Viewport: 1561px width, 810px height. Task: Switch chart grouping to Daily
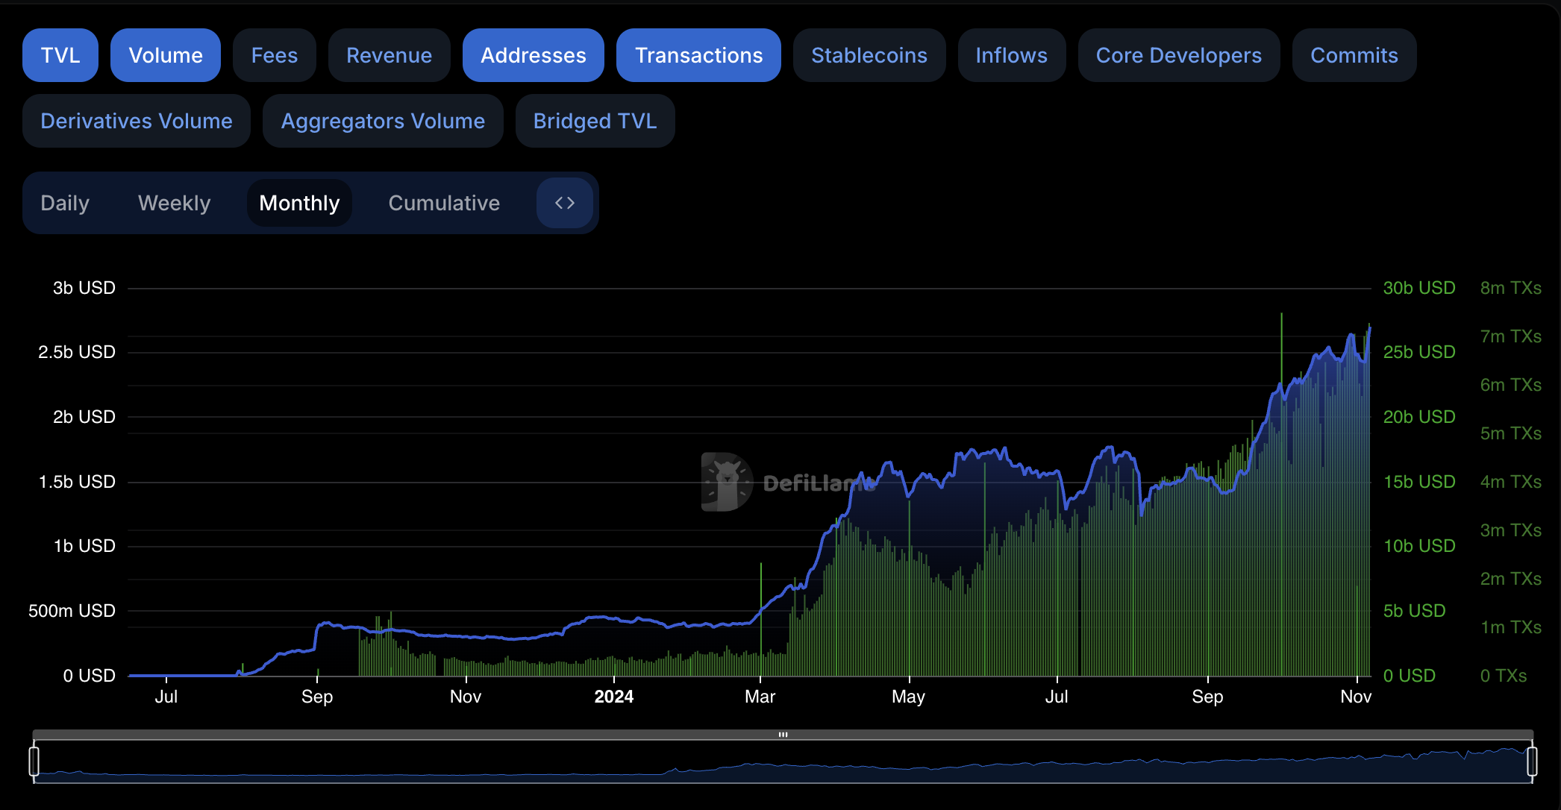[x=65, y=203]
